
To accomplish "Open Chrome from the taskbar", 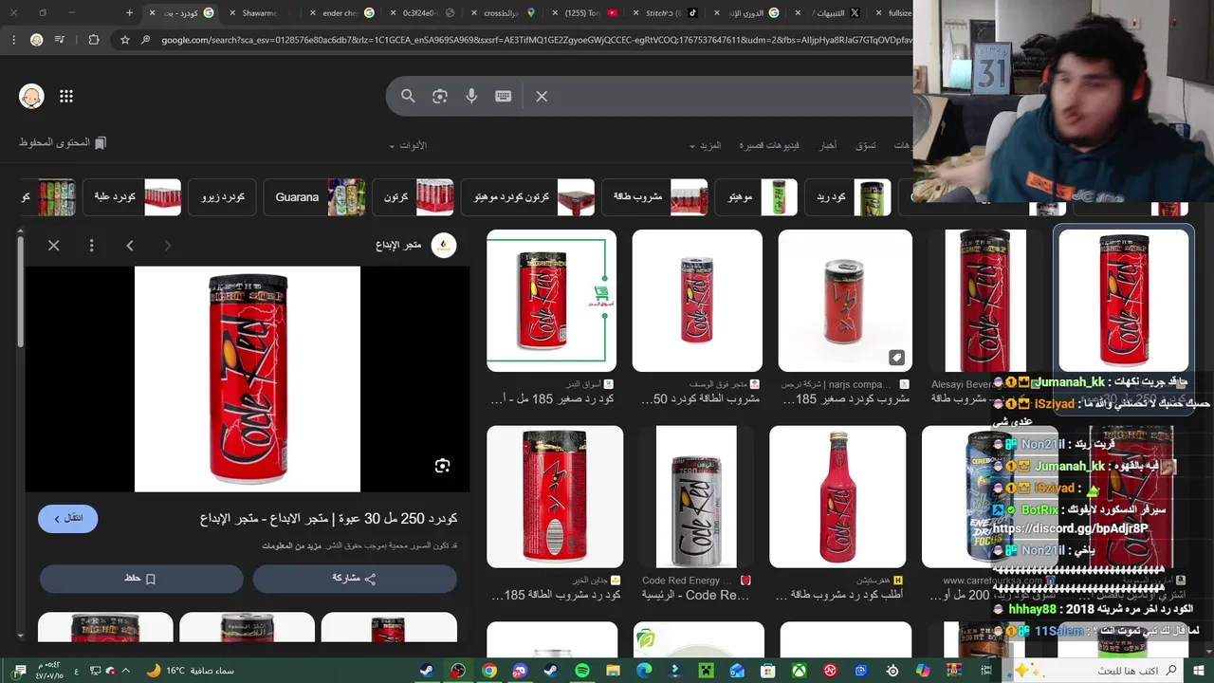I will pos(489,671).
